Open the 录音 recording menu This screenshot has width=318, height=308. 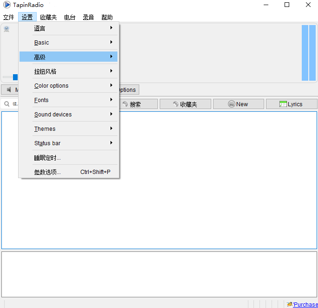(x=88, y=17)
